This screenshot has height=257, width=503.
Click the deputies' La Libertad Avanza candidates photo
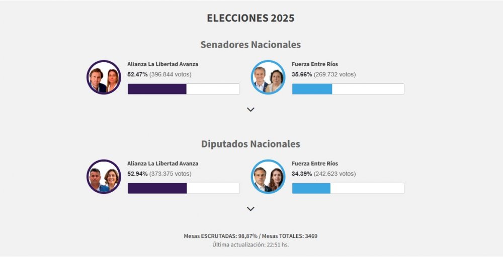104,177
